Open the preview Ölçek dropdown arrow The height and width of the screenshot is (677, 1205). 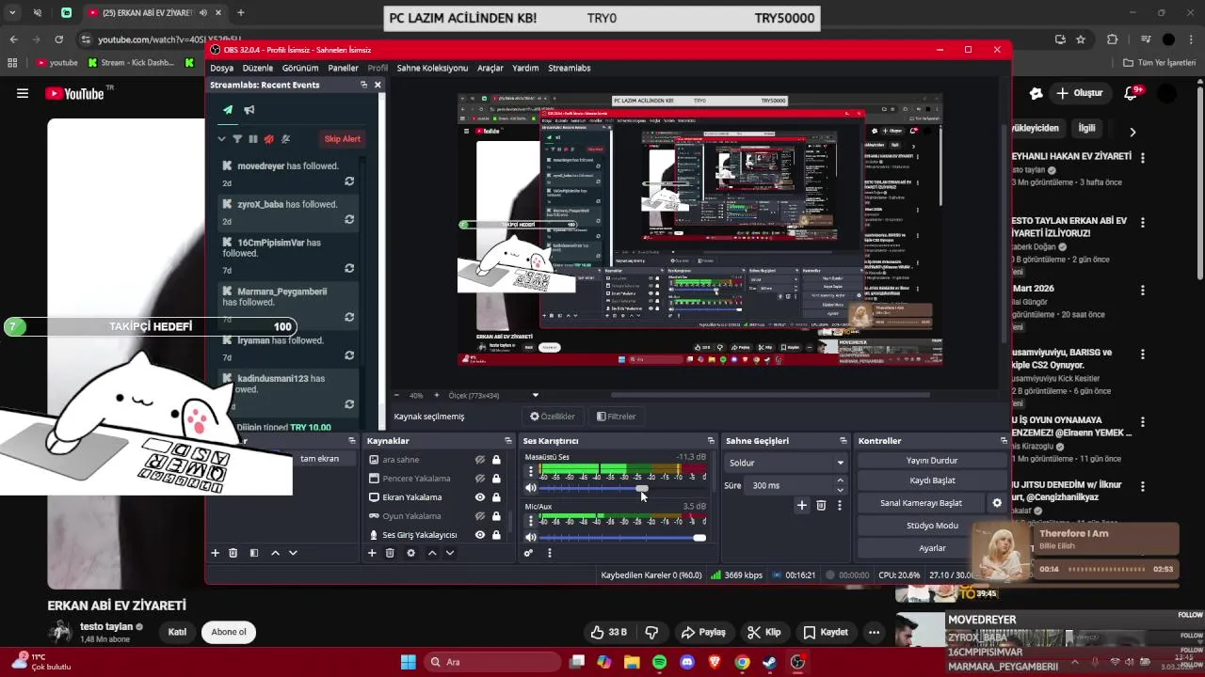tap(536, 396)
